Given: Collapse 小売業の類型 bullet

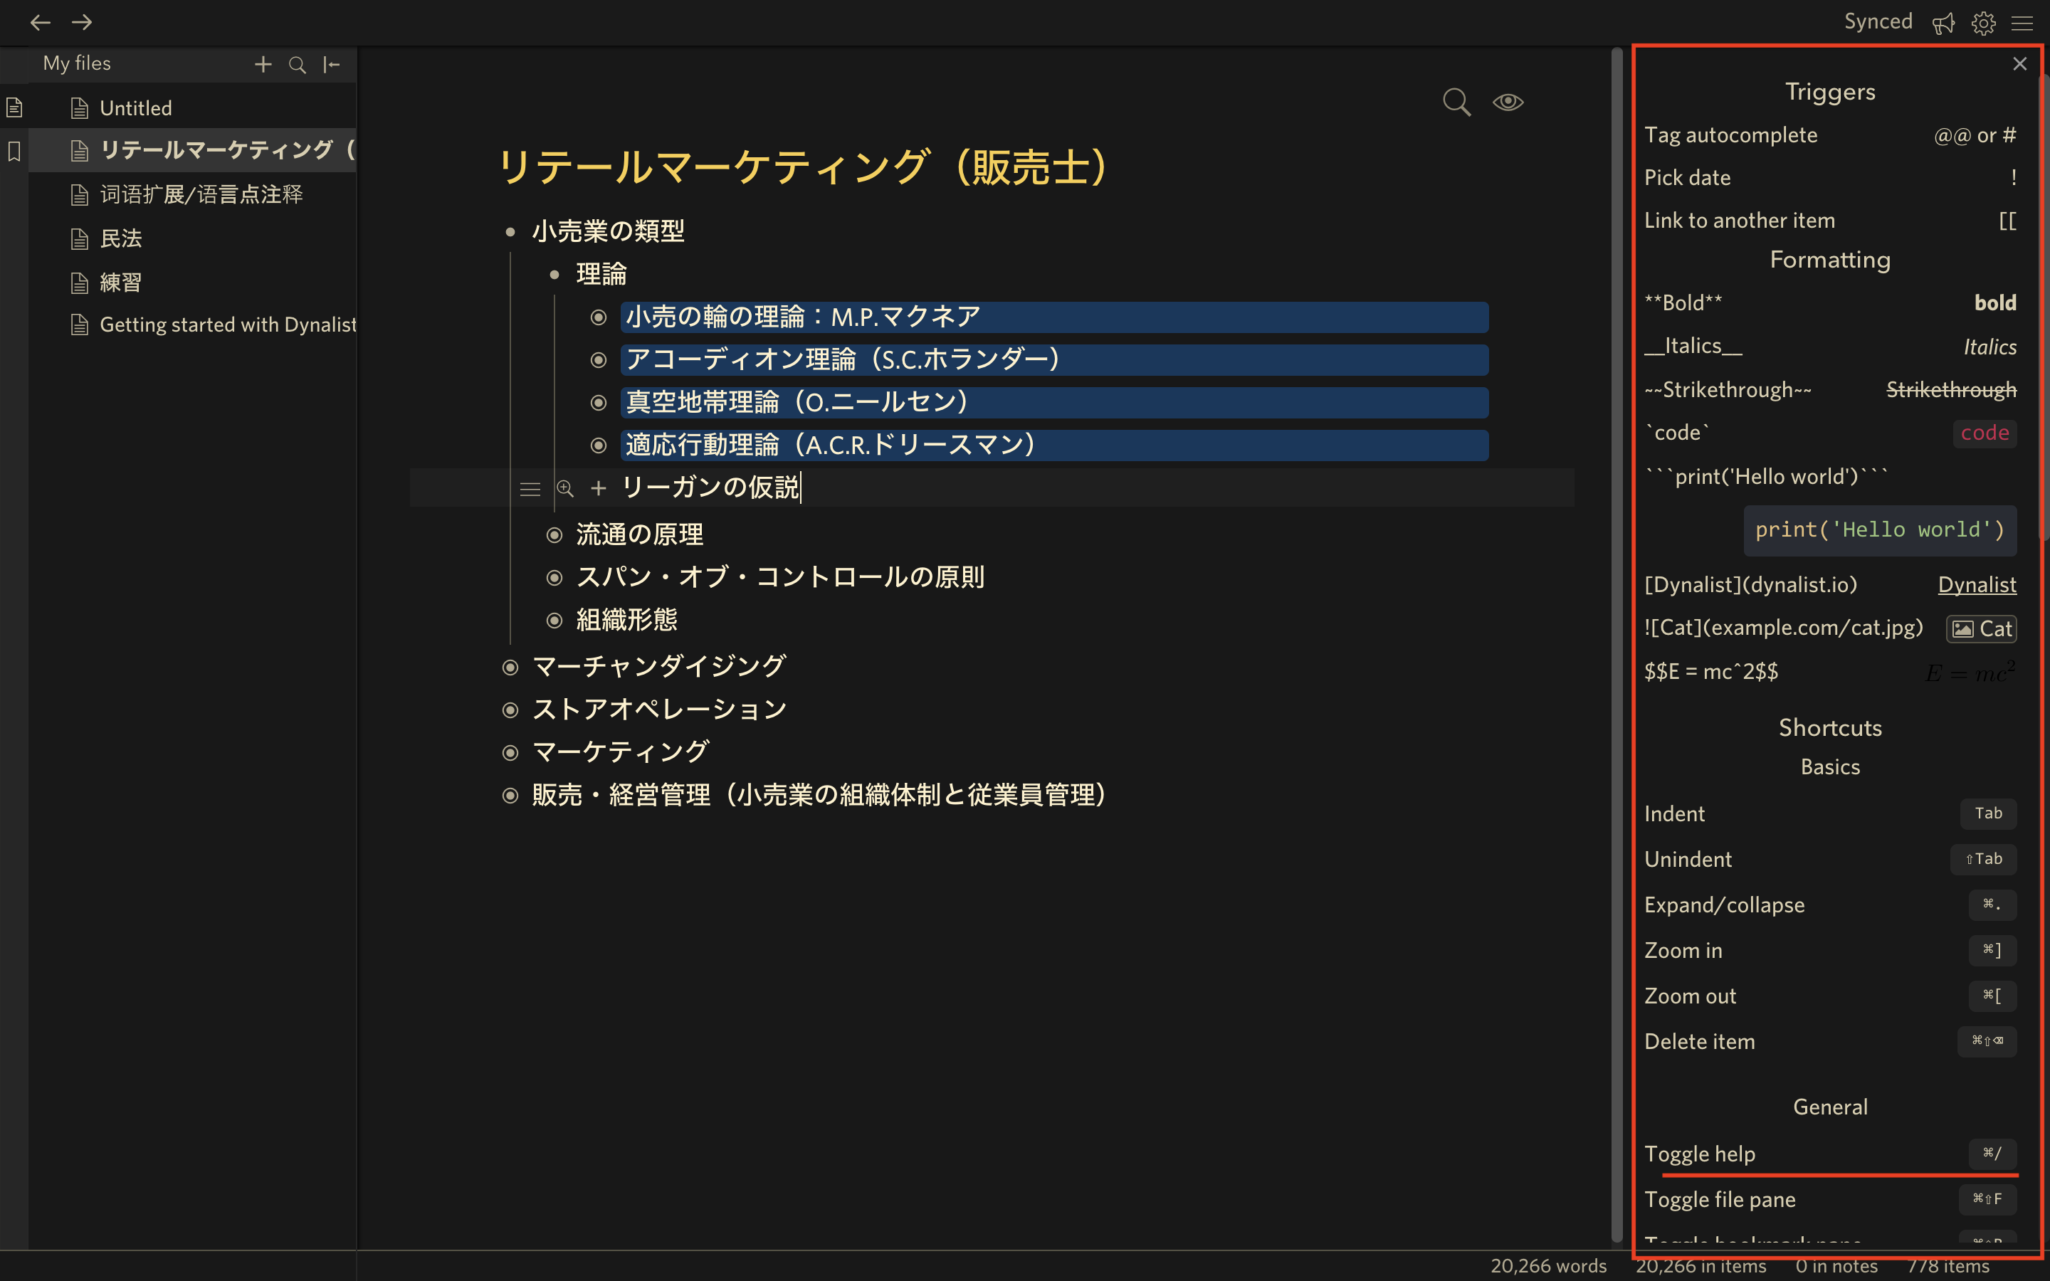Looking at the screenshot, I should click(x=510, y=231).
